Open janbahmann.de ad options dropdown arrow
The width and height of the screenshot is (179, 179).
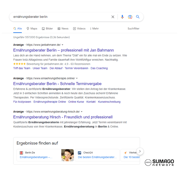pyautogui.click(x=62, y=45)
